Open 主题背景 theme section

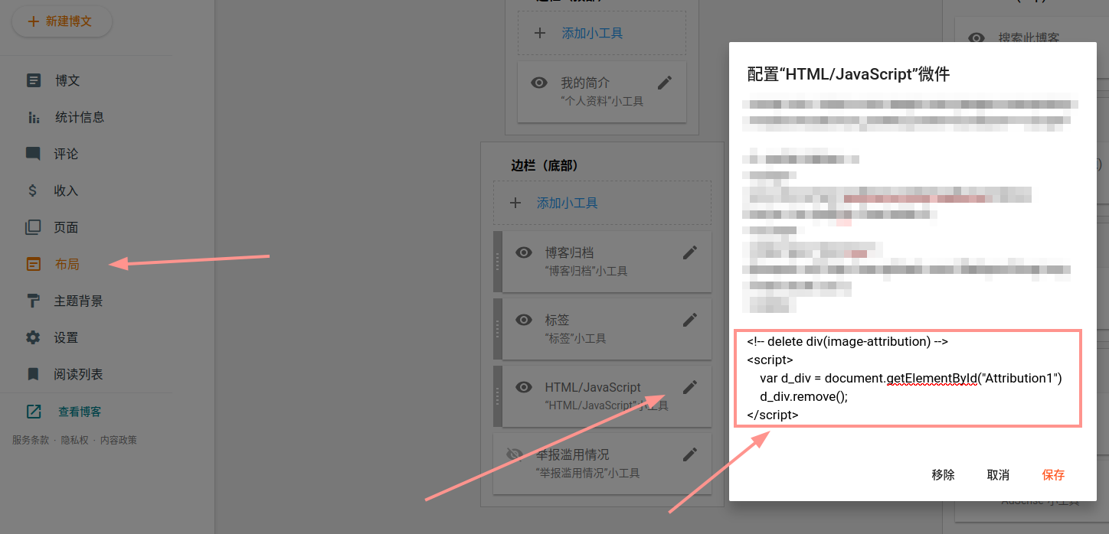tap(78, 301)
